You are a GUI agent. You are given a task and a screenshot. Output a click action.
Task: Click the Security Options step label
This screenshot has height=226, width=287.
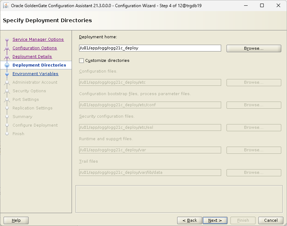point(29,91)
